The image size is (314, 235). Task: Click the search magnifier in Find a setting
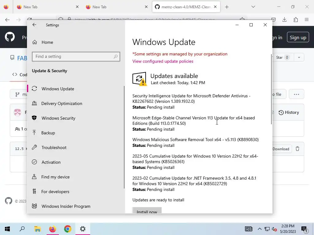point(116,57)
